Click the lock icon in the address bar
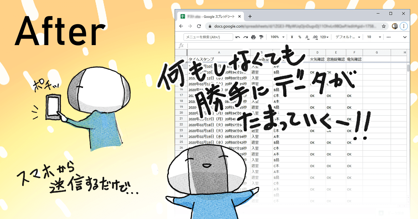This screenshot has height=219, width=418. (210, 26)
